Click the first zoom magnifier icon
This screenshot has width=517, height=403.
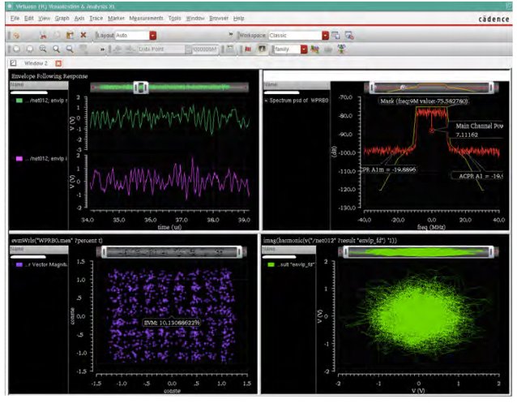pyautogui.click(x=43, y=49)
